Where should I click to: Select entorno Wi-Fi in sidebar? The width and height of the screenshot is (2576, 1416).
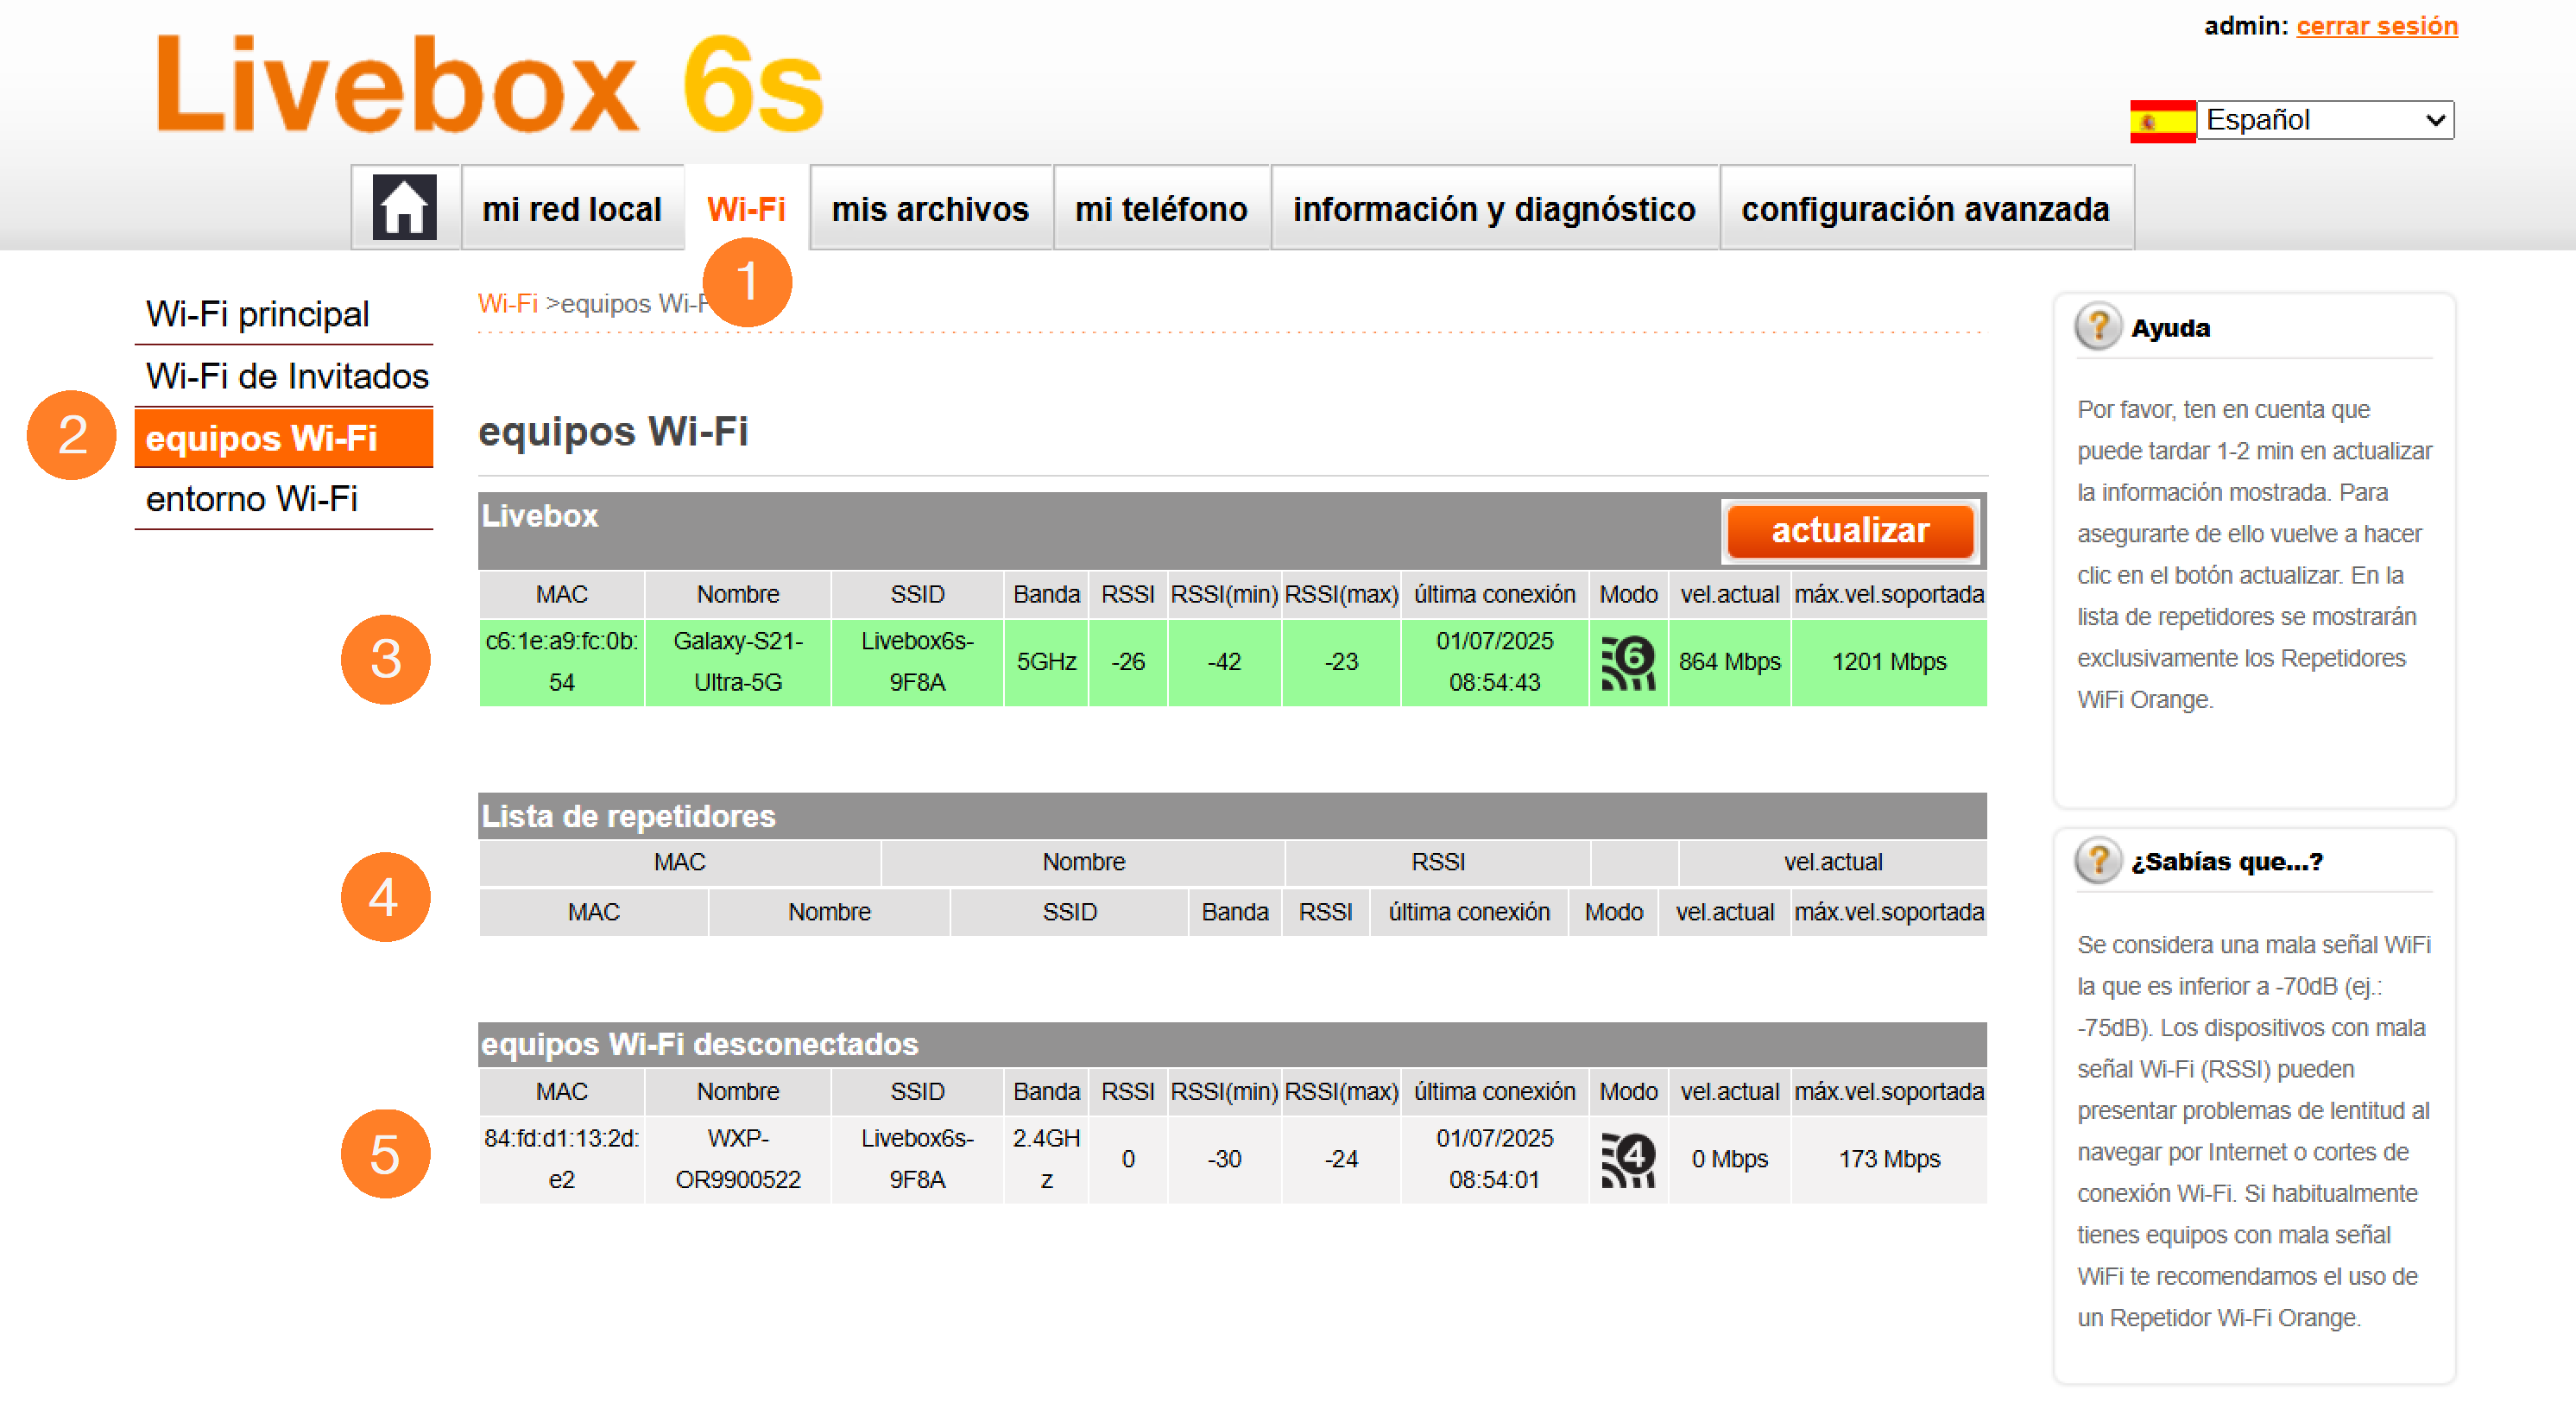[251, 499]
